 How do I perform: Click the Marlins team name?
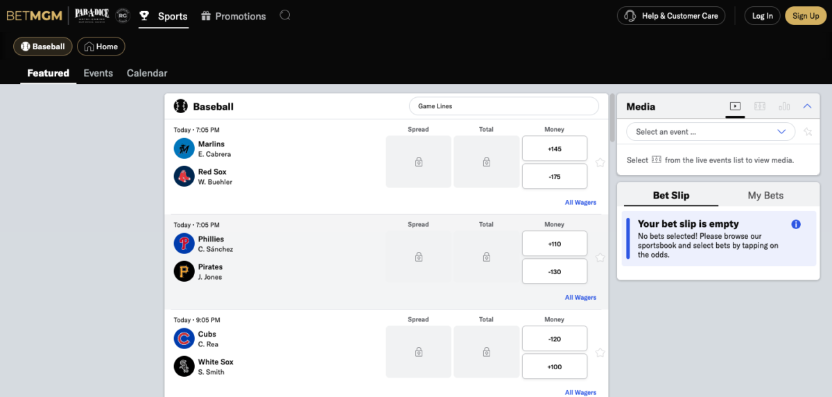click(x=211, y=144)
